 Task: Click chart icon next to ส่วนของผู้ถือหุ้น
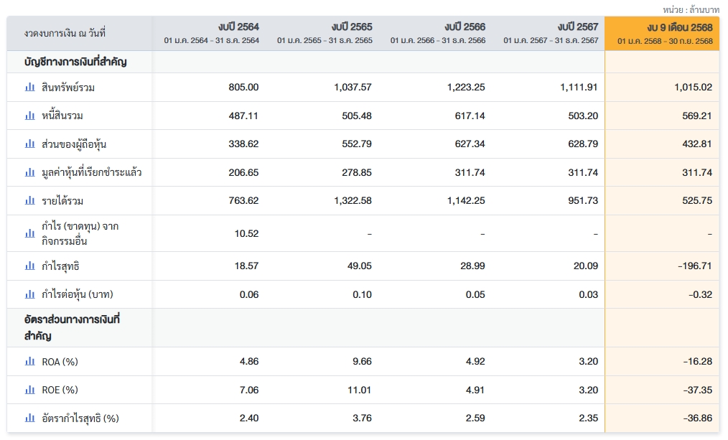coord(29,144)
